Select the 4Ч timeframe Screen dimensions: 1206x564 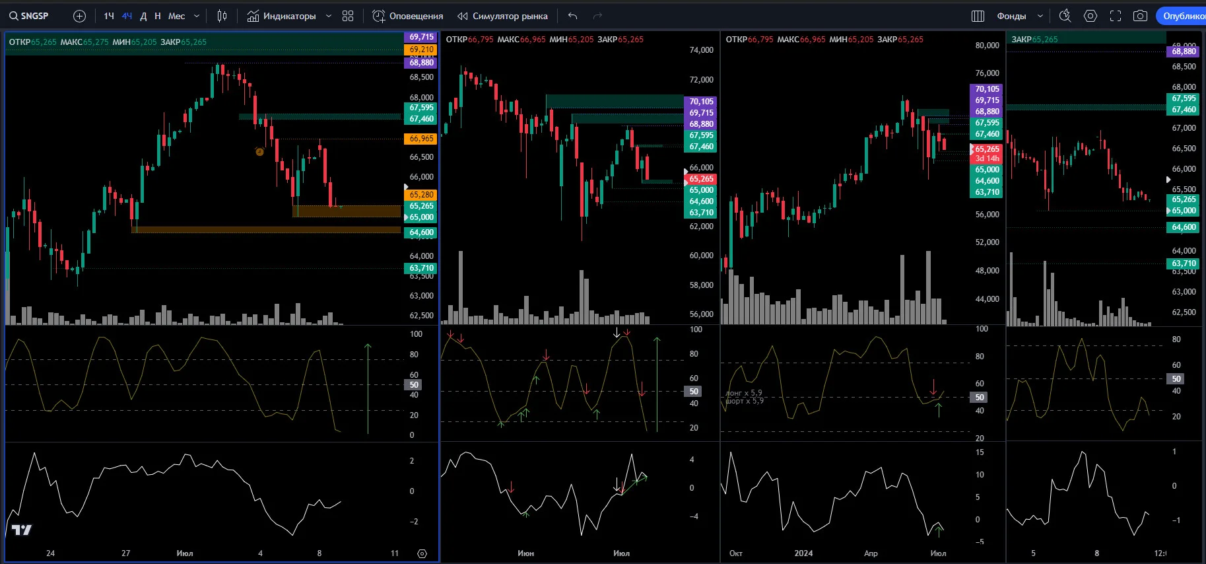coord(127,16)
